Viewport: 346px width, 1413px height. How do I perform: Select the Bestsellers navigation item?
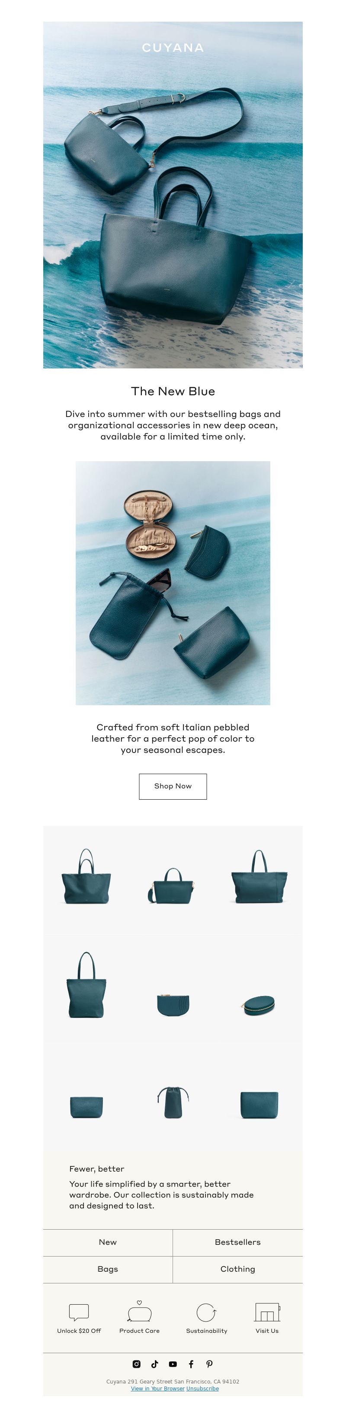click(x=237, y=1242)
